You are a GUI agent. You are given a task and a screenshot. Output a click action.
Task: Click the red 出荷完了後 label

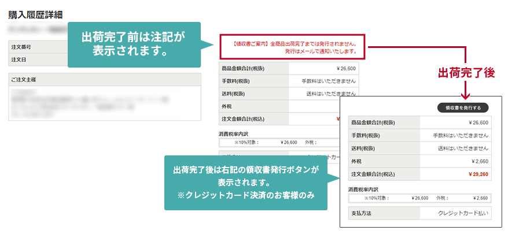pos(466,73)
